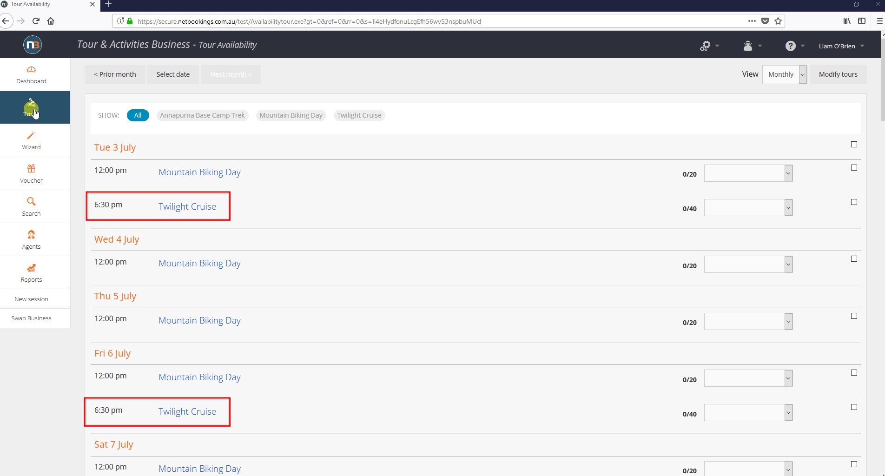Open browser library icon
Viewport: 885px width, 476px height.
[847, 21]
